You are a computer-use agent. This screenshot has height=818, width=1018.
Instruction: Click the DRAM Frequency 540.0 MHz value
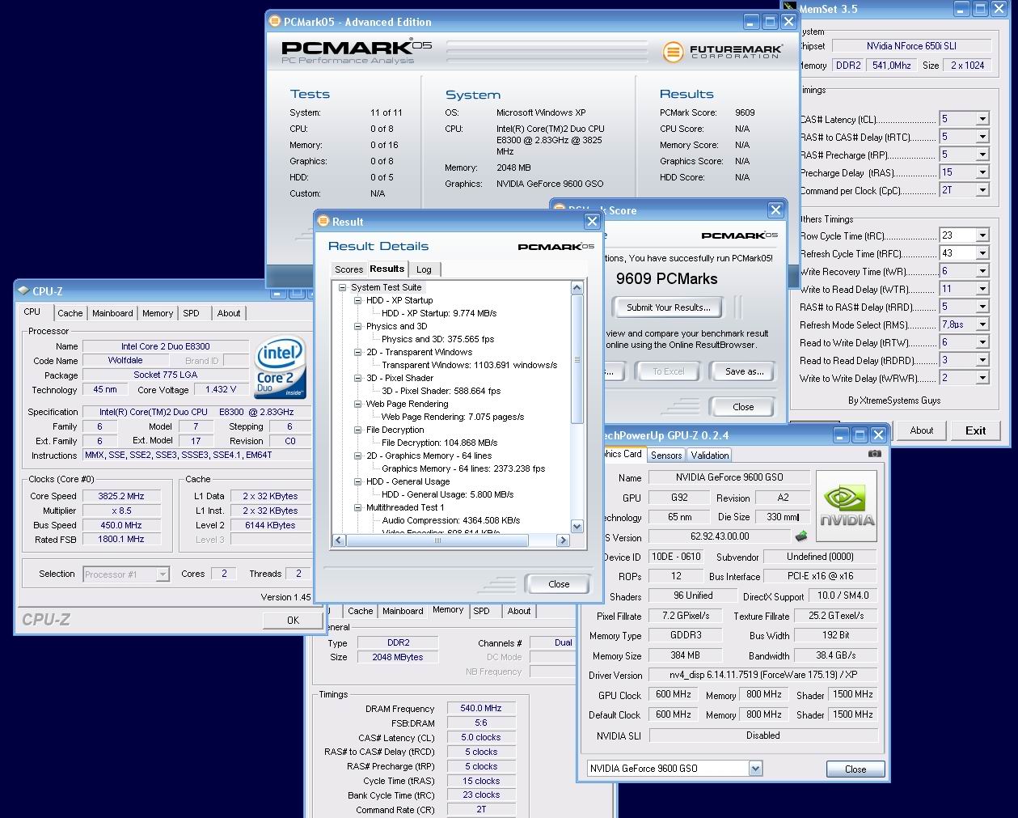481,708
